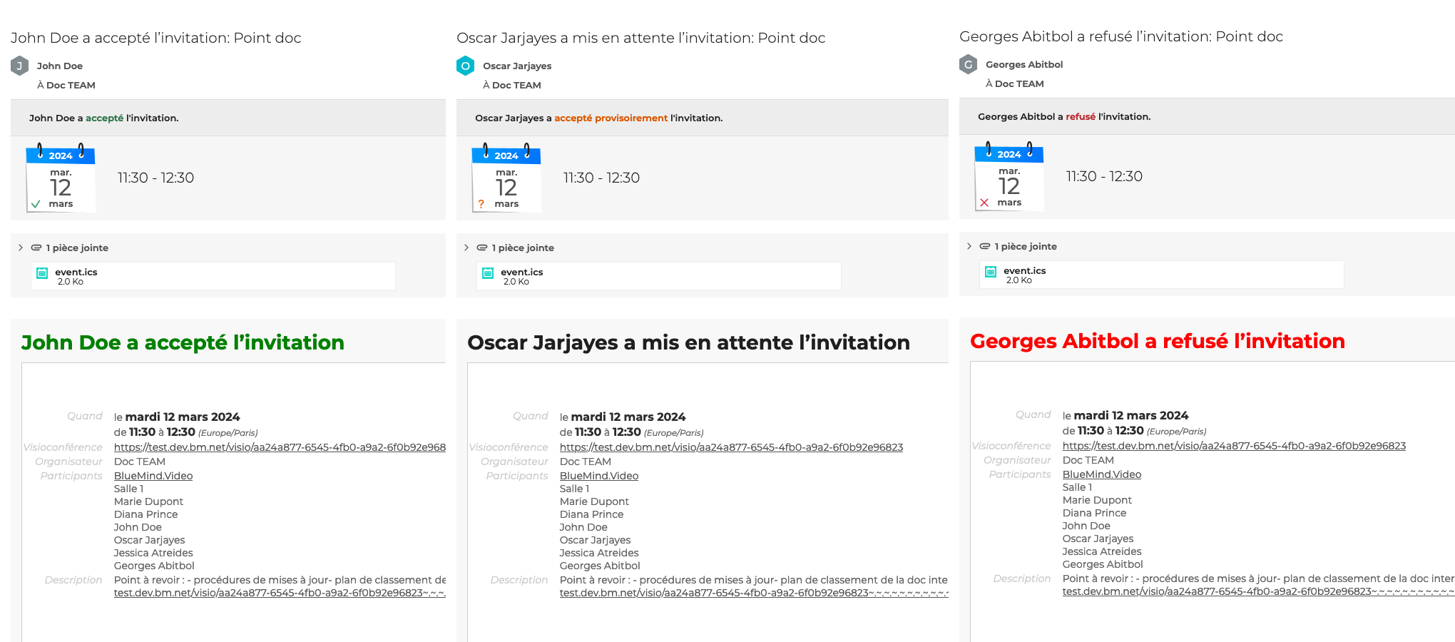Click event.ics file icon in Georges Abitbol's email
Image resolution: width=1455 pixels, height=642 pixels.
pos(991,272)
